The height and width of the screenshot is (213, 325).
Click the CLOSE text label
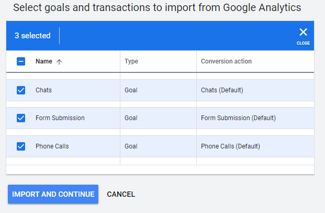click(x=303, y=43)
